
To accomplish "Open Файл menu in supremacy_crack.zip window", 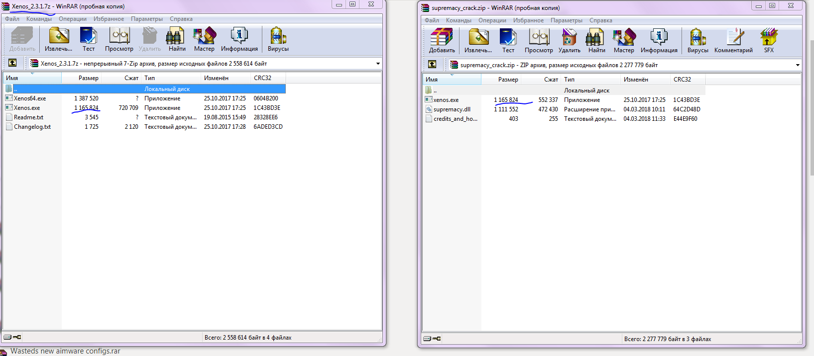I will click(432, 20).
